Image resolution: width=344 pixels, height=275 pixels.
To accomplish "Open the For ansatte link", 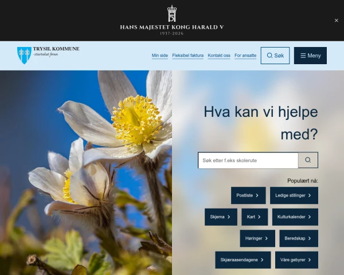I will pos(245,56).
